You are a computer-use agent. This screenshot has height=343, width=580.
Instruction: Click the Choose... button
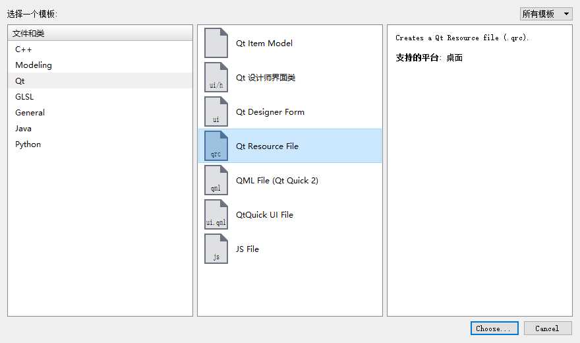click(x=494, y=328)
